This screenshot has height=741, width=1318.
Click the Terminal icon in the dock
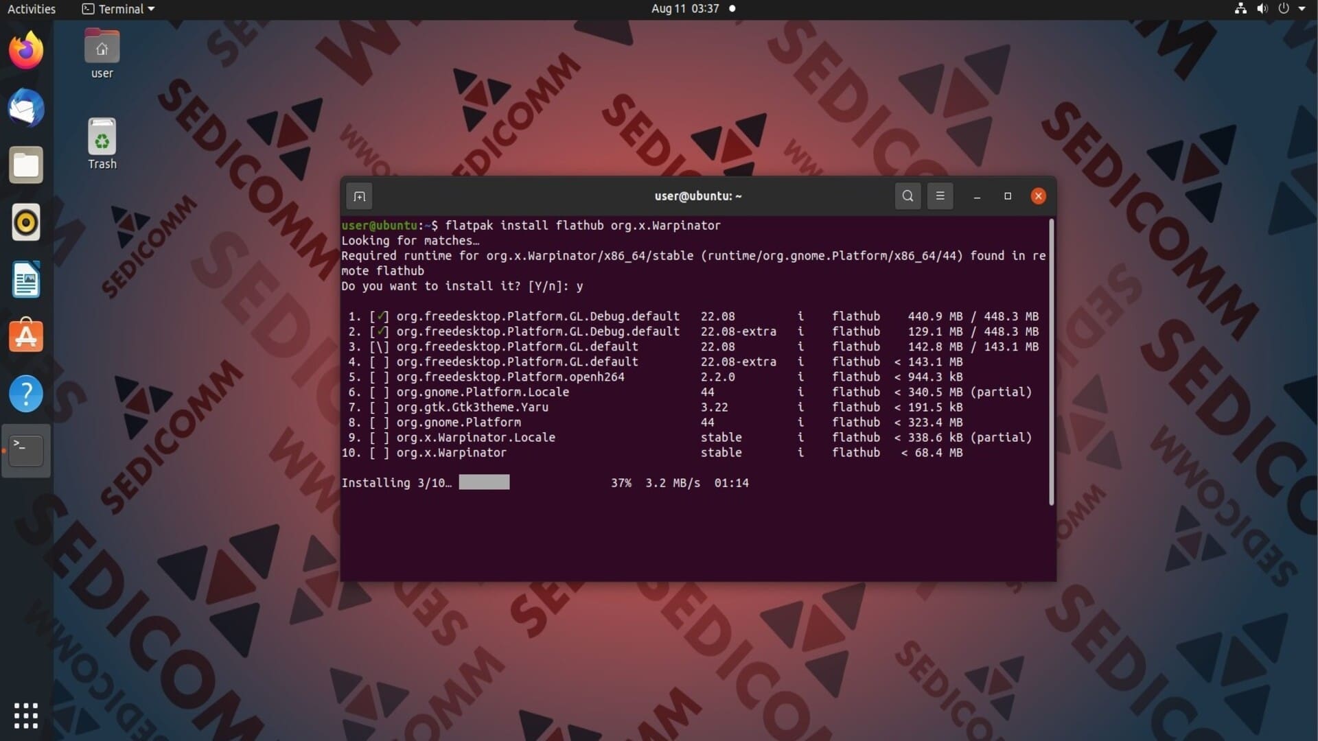click(26, 451)
